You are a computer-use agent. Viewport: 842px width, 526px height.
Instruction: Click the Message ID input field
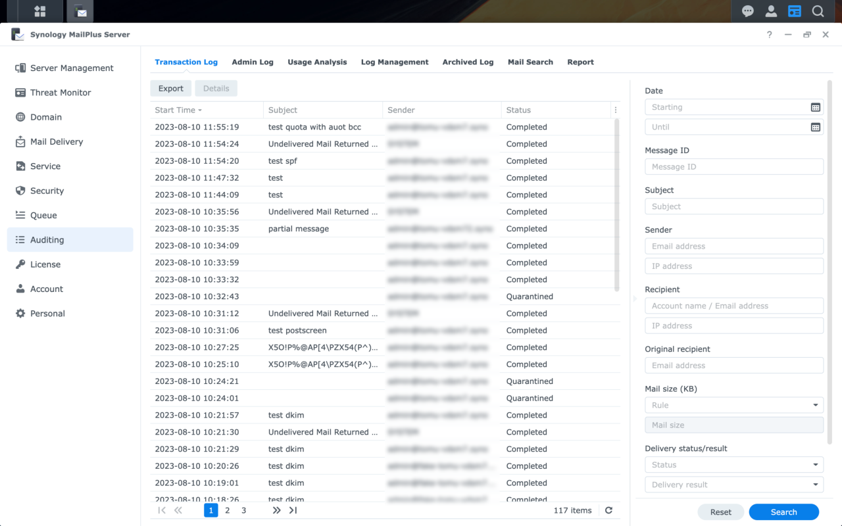pos(733,167)
